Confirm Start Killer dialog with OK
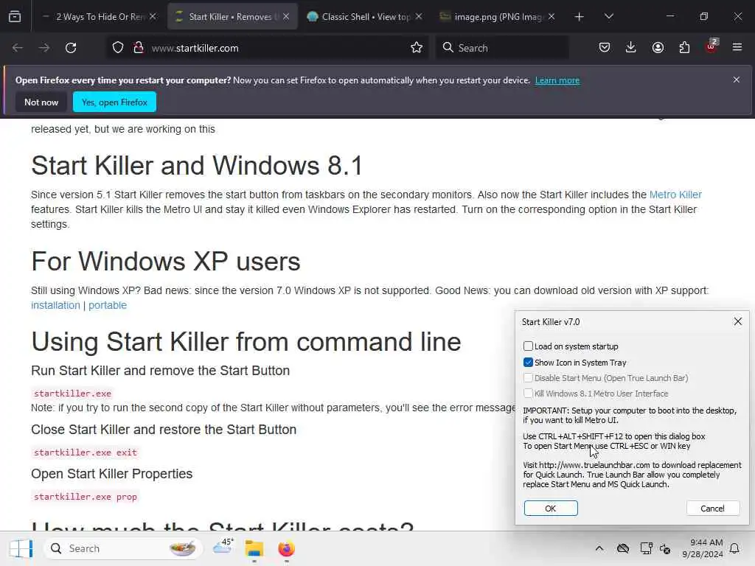Viewport: 755px width, 566px height. (x=551, y=509)
